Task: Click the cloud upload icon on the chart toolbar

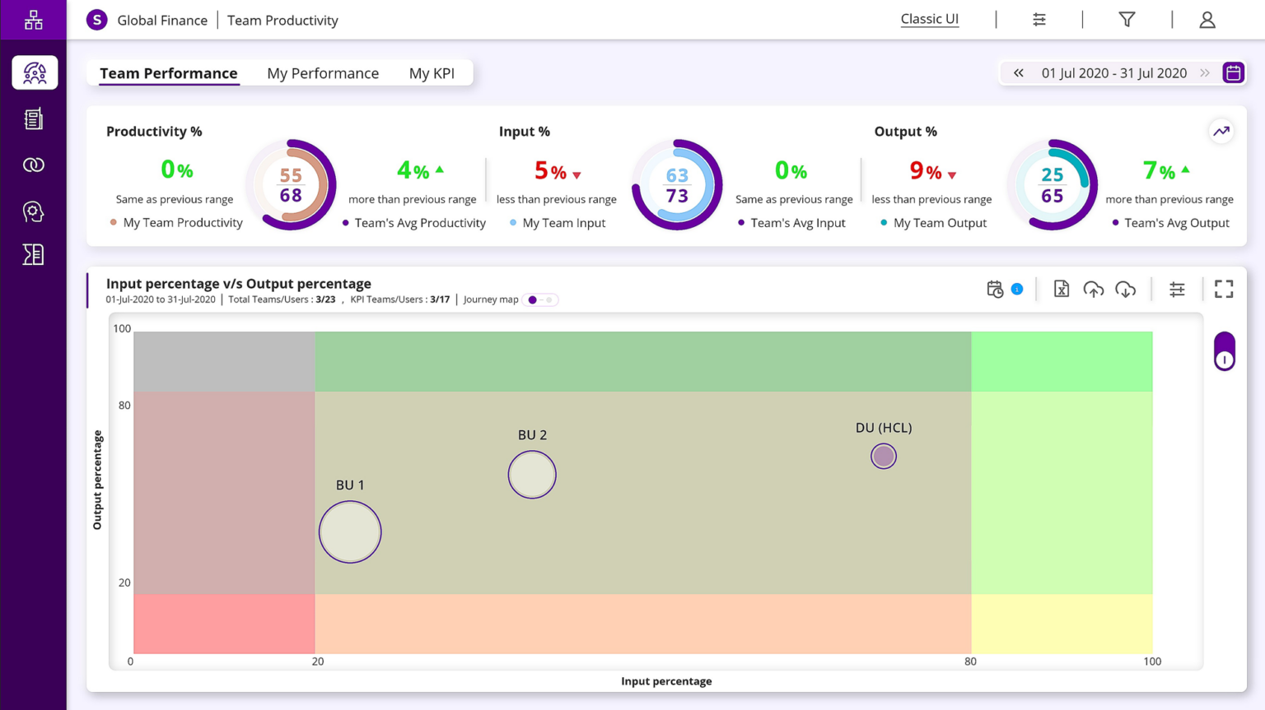Action: pos(1095,289)
